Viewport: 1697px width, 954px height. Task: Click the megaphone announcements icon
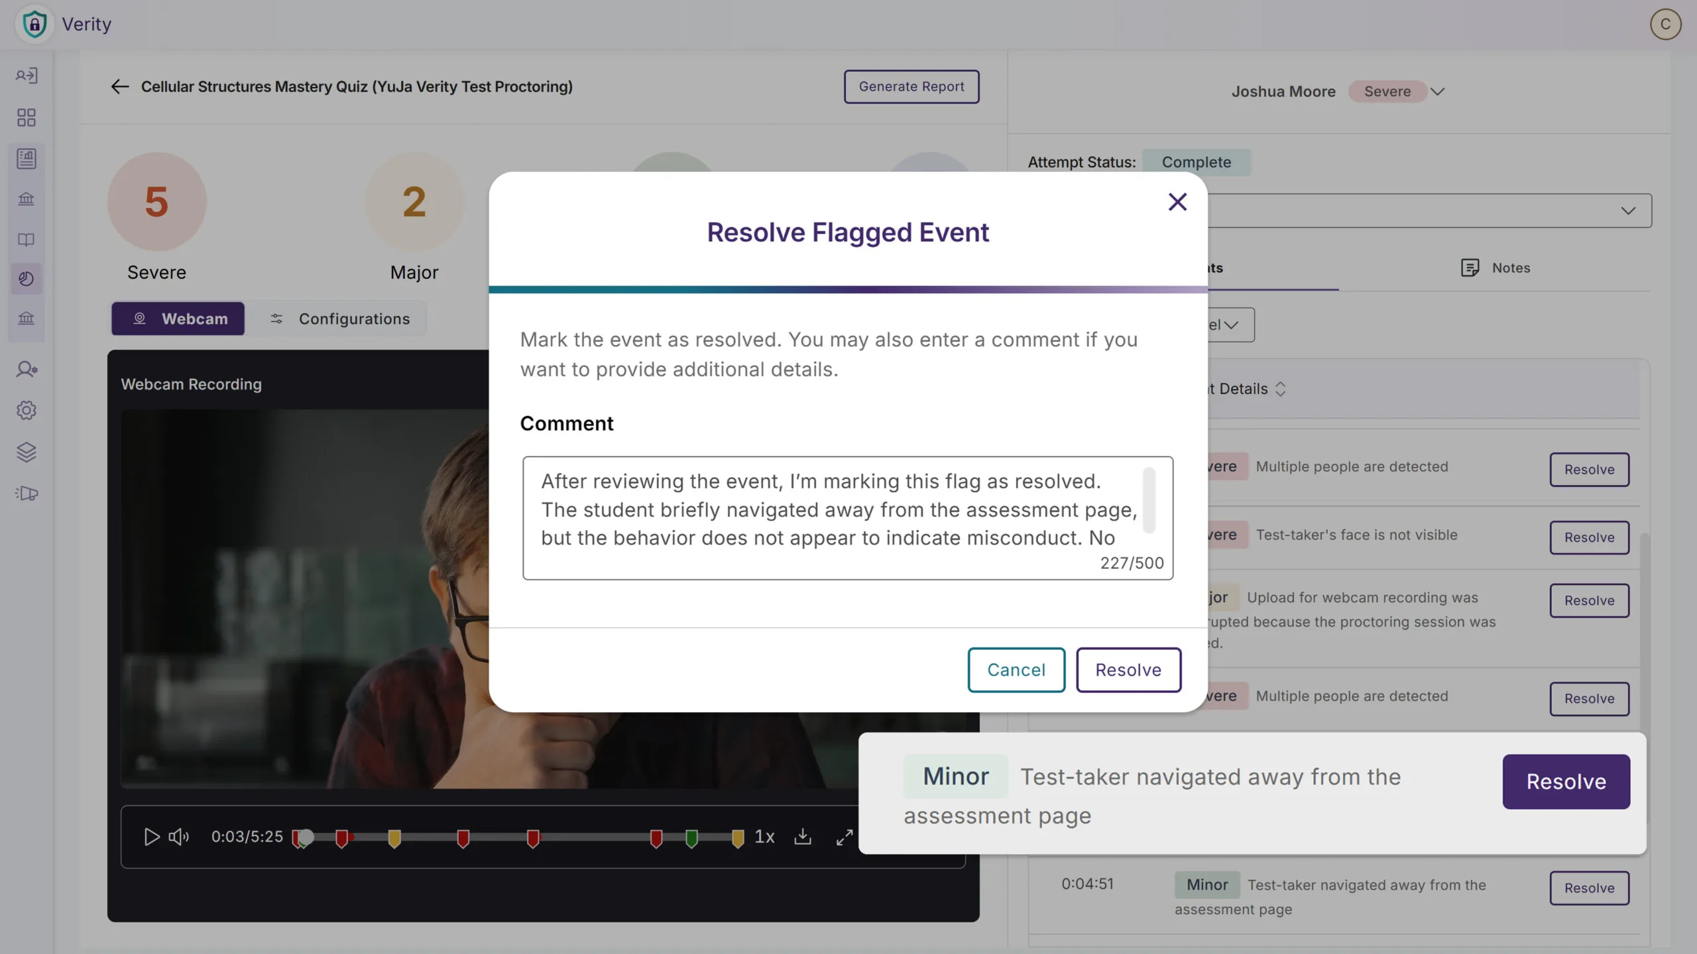pos(27,493)
